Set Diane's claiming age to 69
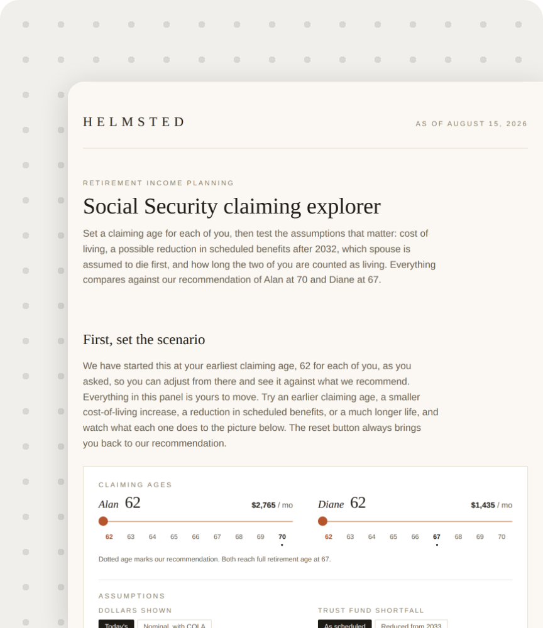The height and width of the screenshot is (628, 543). pyautogui.click(x=480, y=537)
